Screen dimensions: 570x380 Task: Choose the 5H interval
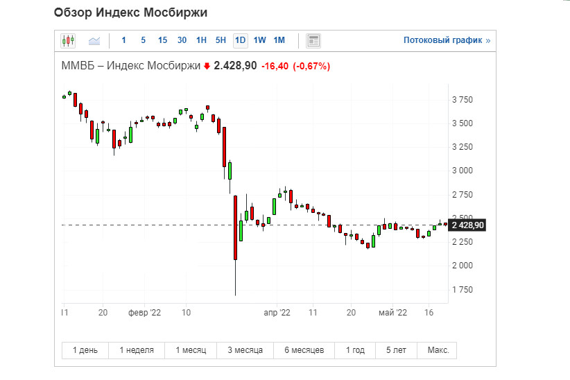pos(221,40)
